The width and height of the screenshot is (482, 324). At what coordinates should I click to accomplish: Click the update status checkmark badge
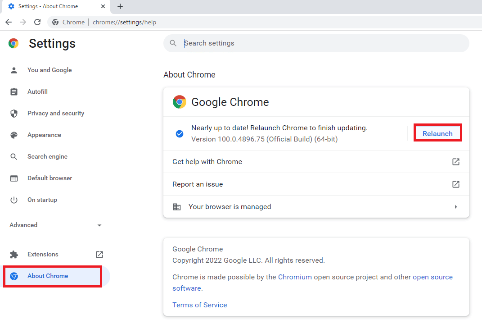(x=180, y=133)
